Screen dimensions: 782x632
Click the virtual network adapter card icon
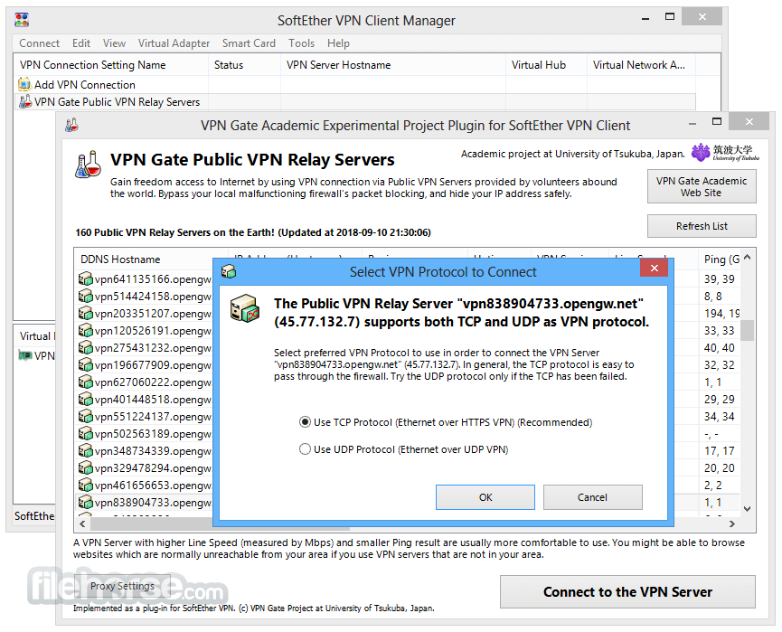click(25, 355)
